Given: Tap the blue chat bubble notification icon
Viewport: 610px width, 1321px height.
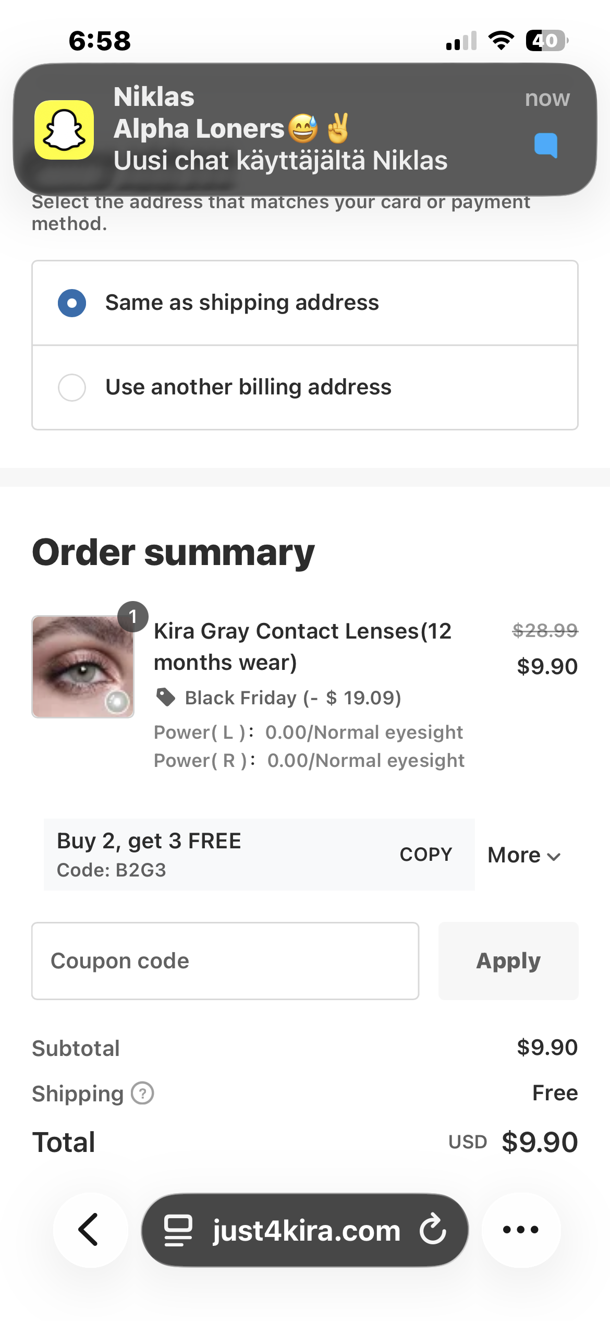Looking at the screenshot, I should tap(546, 145).
